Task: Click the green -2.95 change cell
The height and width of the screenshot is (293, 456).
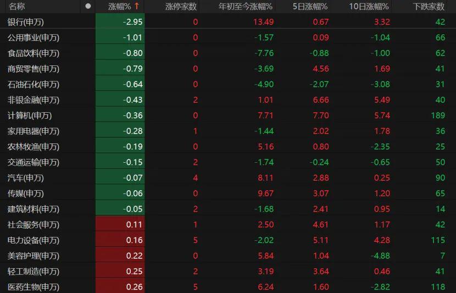Action: click(x=132, y=22)
